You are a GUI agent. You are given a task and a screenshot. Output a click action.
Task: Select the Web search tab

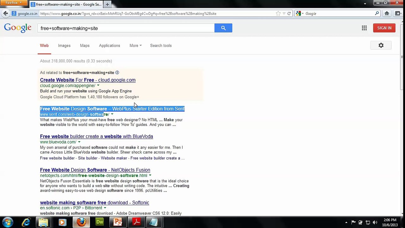(44, 46)
